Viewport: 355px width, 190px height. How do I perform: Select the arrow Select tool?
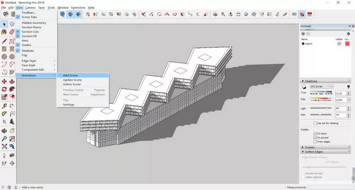4,24
